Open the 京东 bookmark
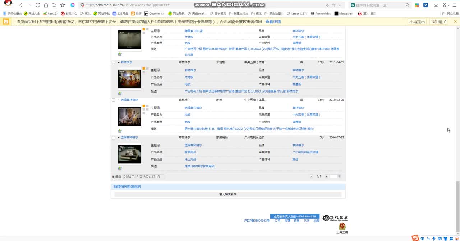 86,14
